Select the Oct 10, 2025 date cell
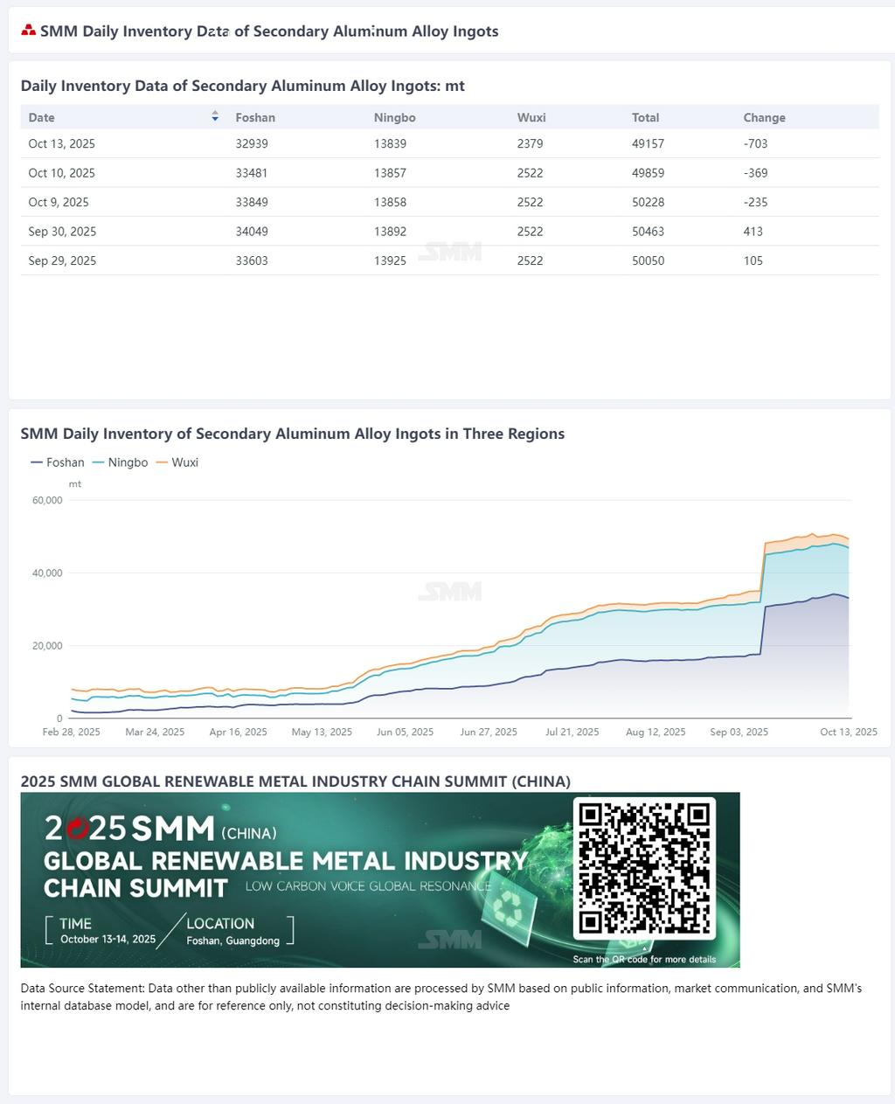The height and width of the screenshot is (1104, 895). tap(62, 173)
